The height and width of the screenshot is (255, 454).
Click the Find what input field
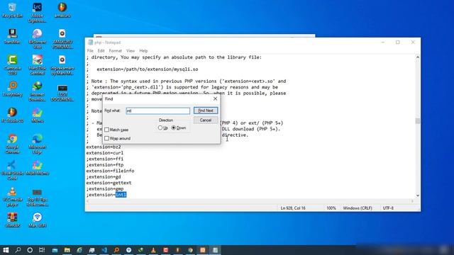pos(157,110)
